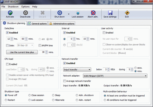
Task: Select Close session shutdown type
Action: click(30, 95)
